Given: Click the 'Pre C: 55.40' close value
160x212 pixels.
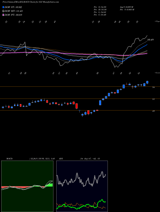Looking at the screenshot, I should point(100,15).
